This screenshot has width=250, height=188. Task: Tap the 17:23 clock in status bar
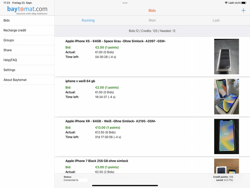coord(7,3)
